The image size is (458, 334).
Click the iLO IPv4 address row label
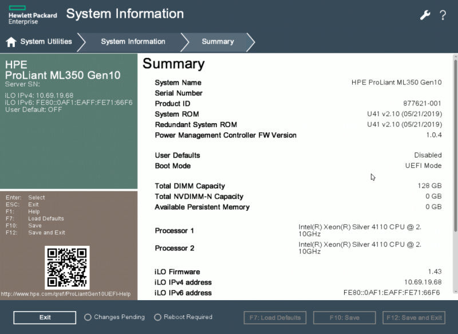click(x=183, y=282)
